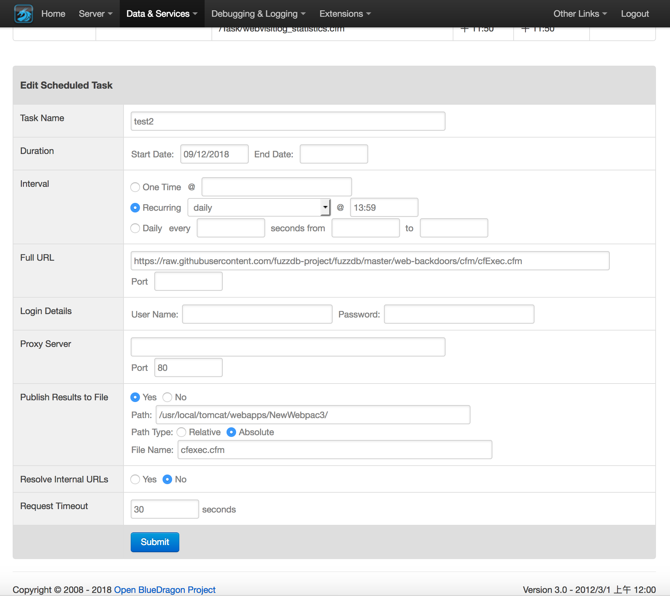Viewport: 670px width, 596px height.
Task: Click the every seconds input field
Action: pos(231,228)
